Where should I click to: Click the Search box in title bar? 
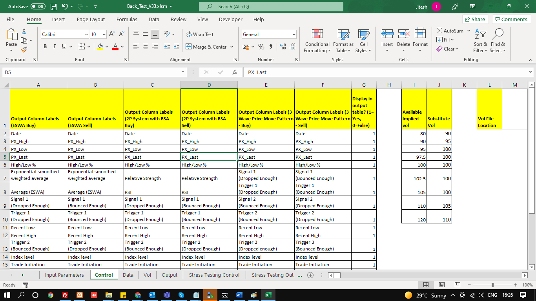[271, 7]
